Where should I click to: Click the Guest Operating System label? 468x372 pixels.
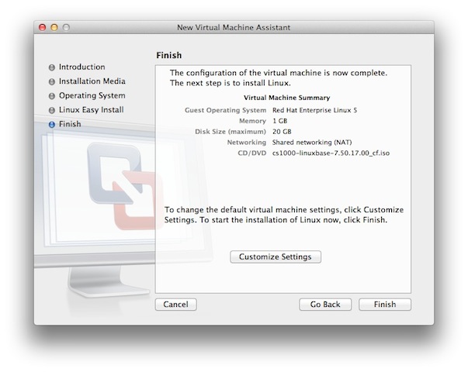pyautogui.click(x=225, y=110)
